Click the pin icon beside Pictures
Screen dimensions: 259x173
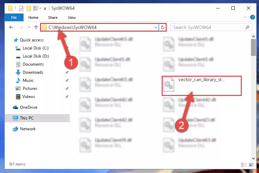tap(67, 89)
